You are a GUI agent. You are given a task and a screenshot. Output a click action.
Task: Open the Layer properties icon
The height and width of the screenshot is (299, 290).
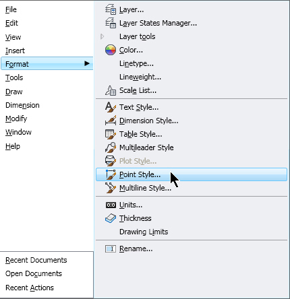pyautogui.click(x=111, y=9)
